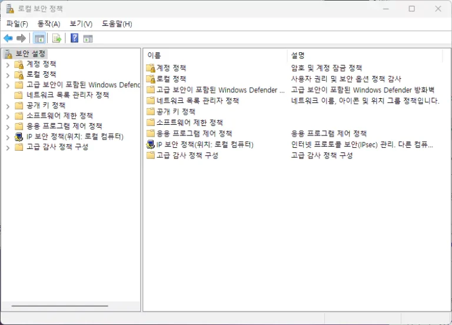Click 공개 키 정책 folder icon in tree

19,105
